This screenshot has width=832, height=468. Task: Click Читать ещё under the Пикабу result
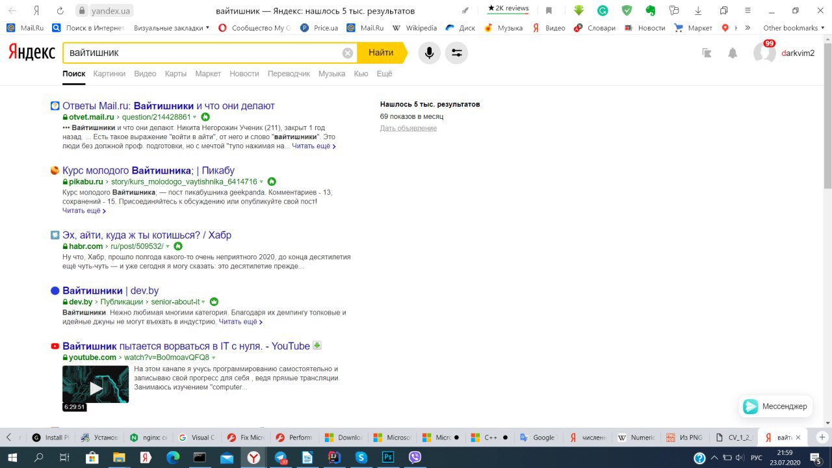[84, 211]
